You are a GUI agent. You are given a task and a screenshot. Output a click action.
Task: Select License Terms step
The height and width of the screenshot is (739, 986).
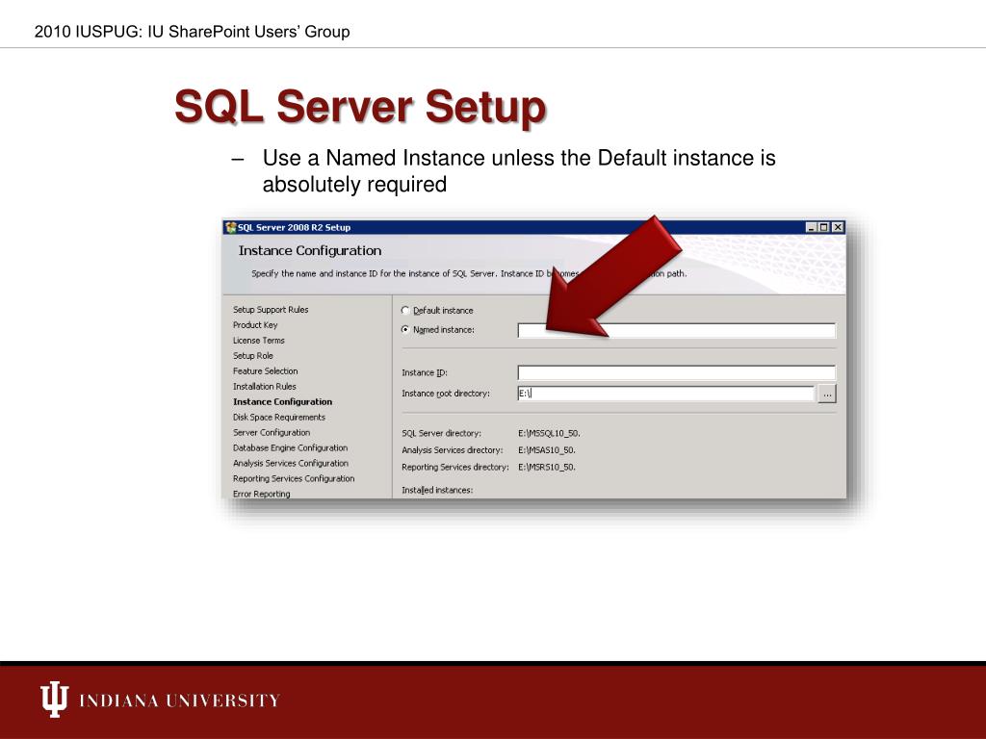pyautogui.click(x=258, y=341)
